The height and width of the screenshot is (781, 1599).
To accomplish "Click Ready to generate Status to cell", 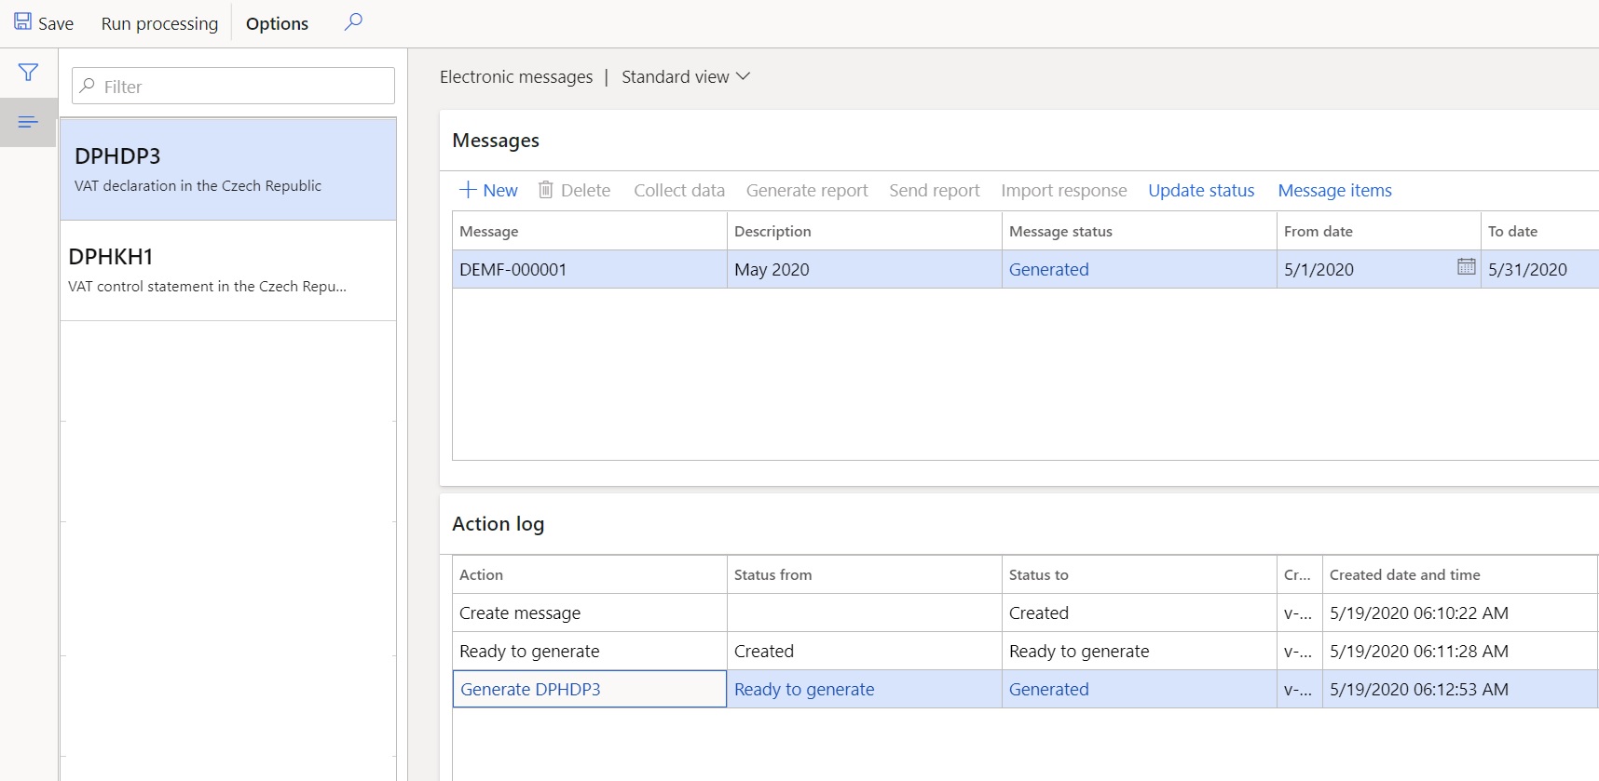I will pyautogui.click(x=1139, y=651).
